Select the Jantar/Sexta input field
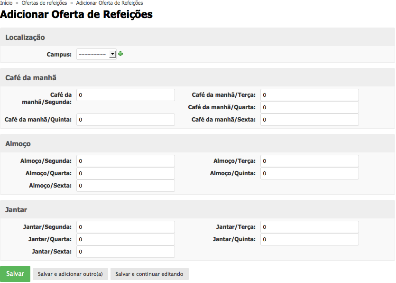The image size is (396, 283). [x=125, y=251]
